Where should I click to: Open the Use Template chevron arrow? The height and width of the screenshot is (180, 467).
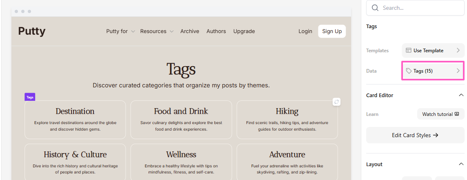tap(458, 51)
